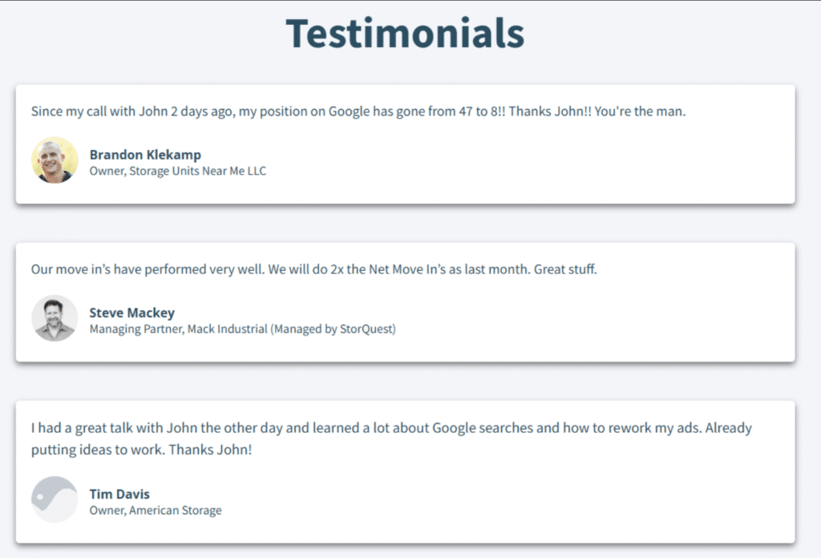821x558 pixels.
Task: Click Tim Davis's placeholder avatar
Action: 55,499
